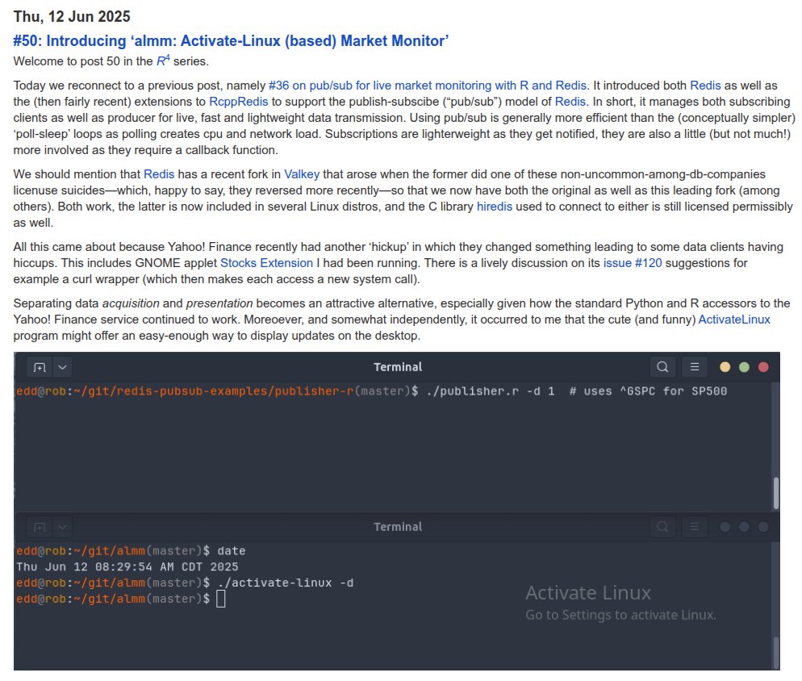Image resolution: width=802 pixels, height=681 pixels.
Task: Click the Redis link after 'introduced both'
Action: click(705, 86)
